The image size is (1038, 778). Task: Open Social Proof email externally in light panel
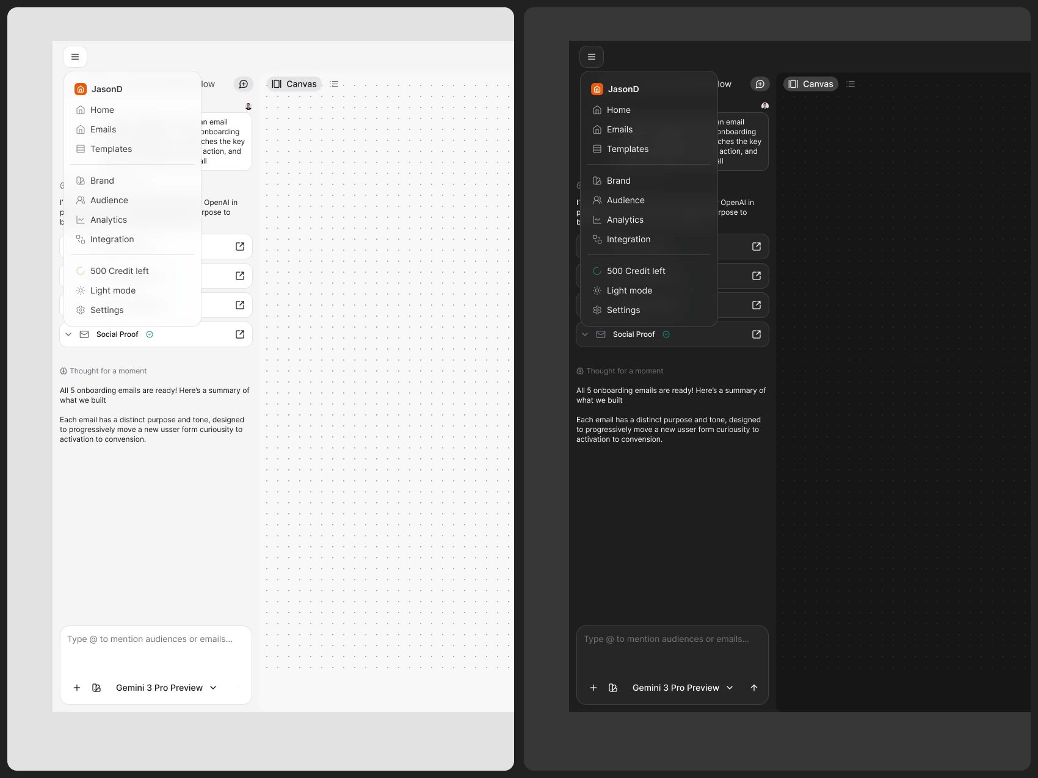click(240, 334)
